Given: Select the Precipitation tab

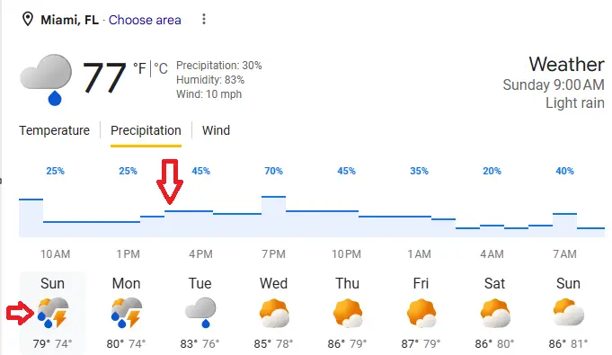Looking at the screenshot, I should pos(146,130).
